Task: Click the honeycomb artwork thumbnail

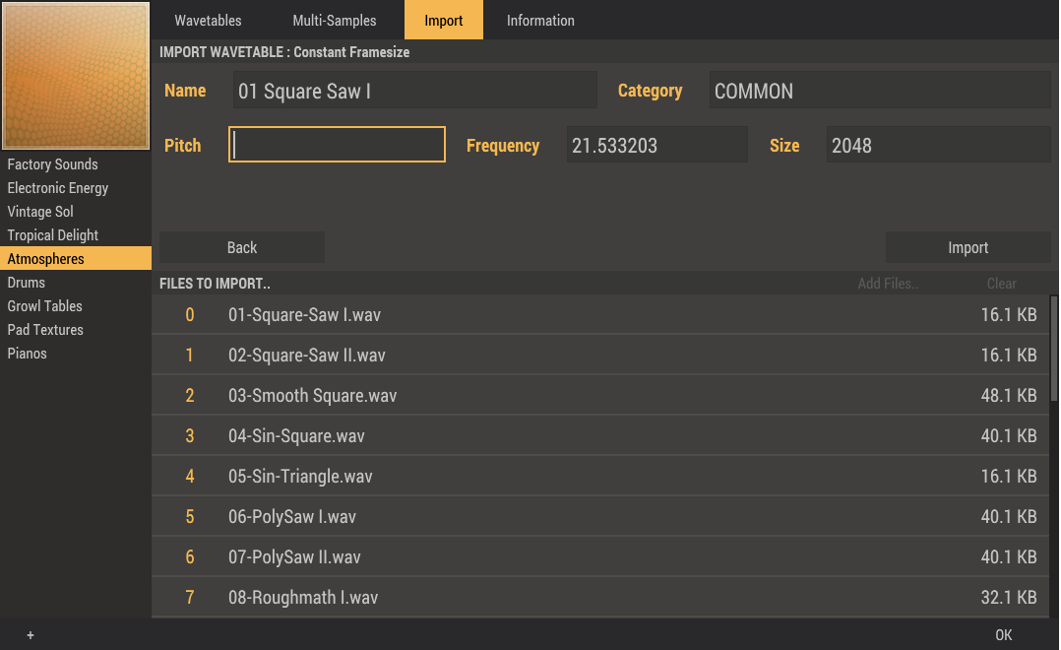Action: coord(76,76)
